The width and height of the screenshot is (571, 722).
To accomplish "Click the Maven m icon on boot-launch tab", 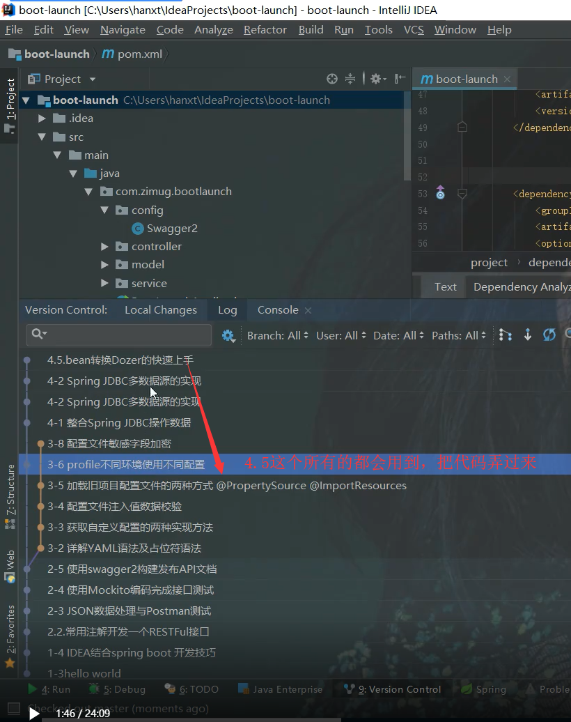I will coord(427,79).
